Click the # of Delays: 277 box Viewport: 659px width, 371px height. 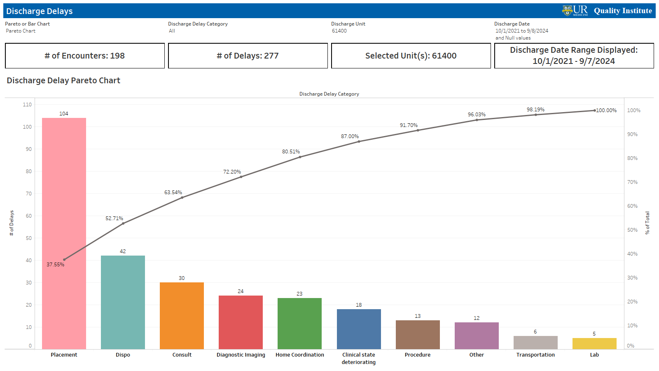click(x=248, y=56)
